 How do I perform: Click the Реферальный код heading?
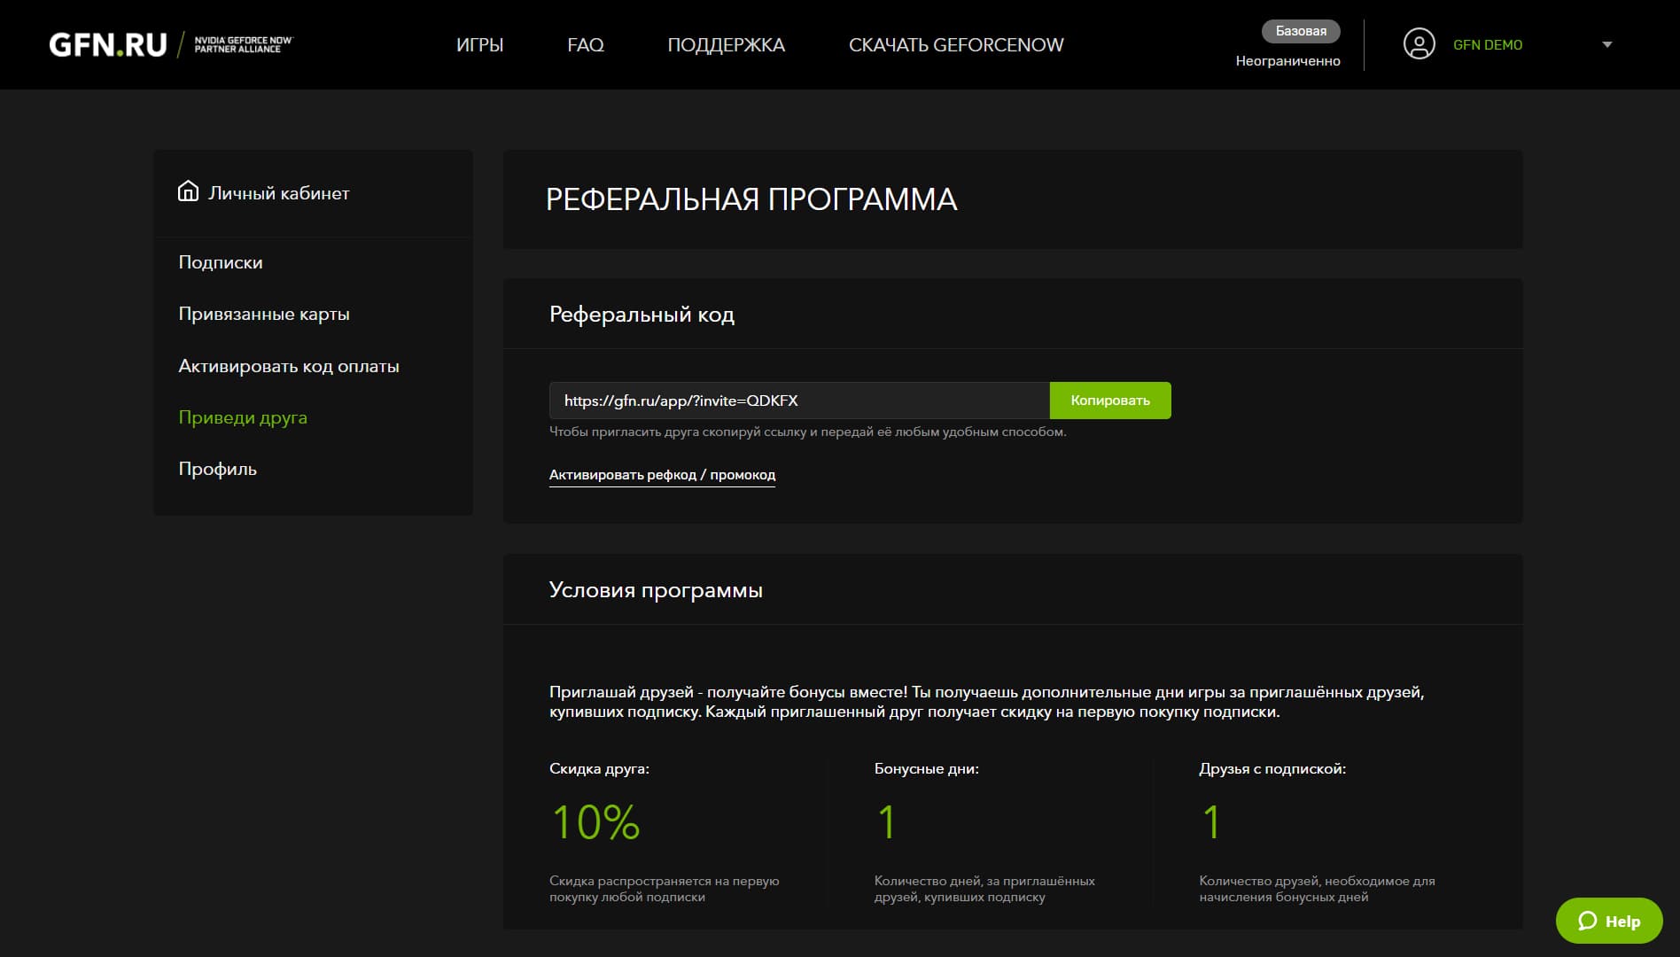tap(642, 315)
